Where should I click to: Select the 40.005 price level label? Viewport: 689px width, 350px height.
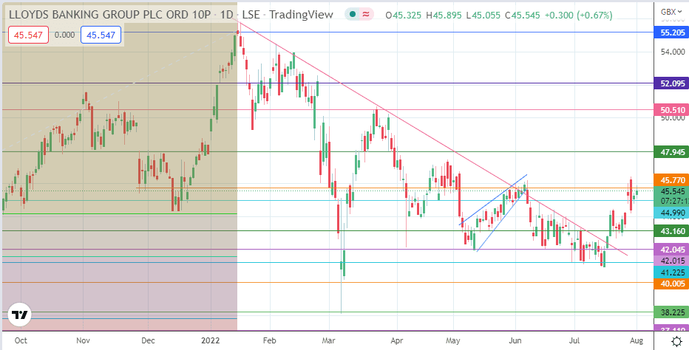[671, 284]
